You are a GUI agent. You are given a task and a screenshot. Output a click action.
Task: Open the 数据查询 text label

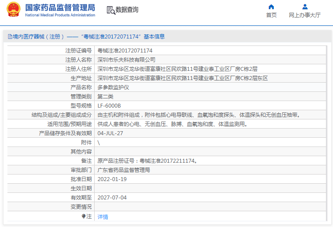point(127,10)
